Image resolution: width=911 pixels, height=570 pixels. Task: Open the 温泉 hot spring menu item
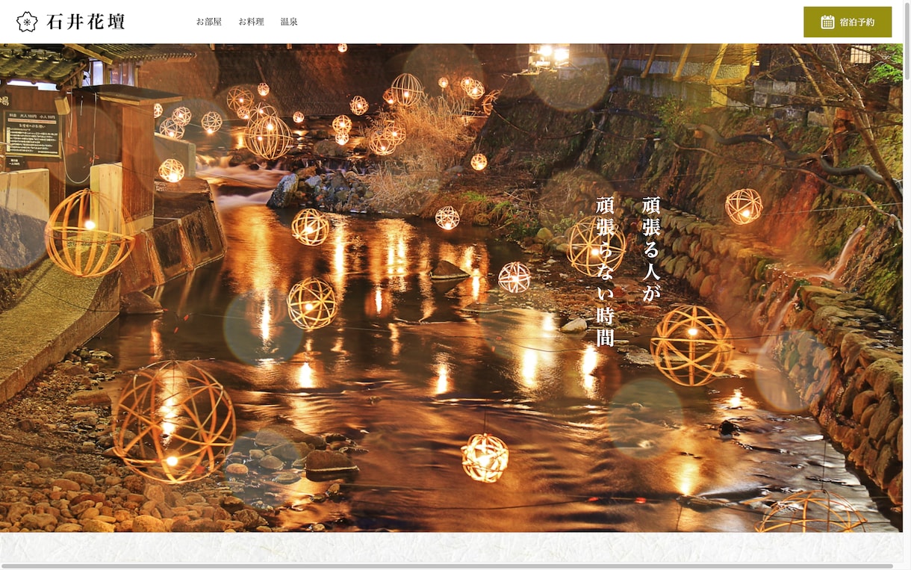pos(289,22)
